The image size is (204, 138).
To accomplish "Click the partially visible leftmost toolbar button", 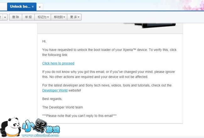I will (x=1, y=17).
